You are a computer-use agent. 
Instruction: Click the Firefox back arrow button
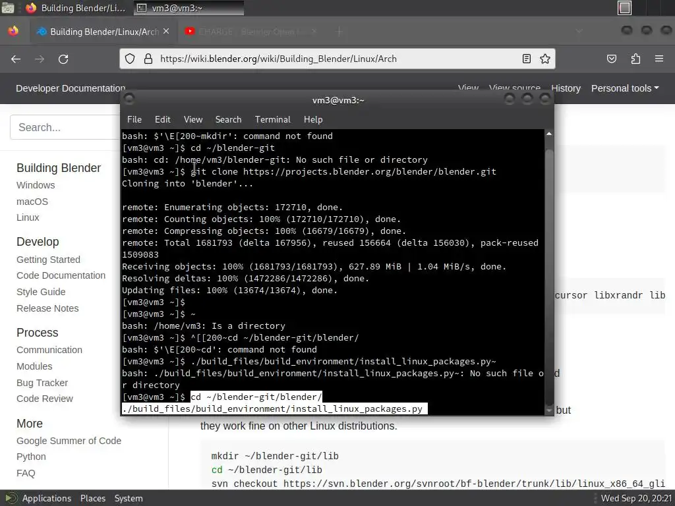click(x=16, y=59)
